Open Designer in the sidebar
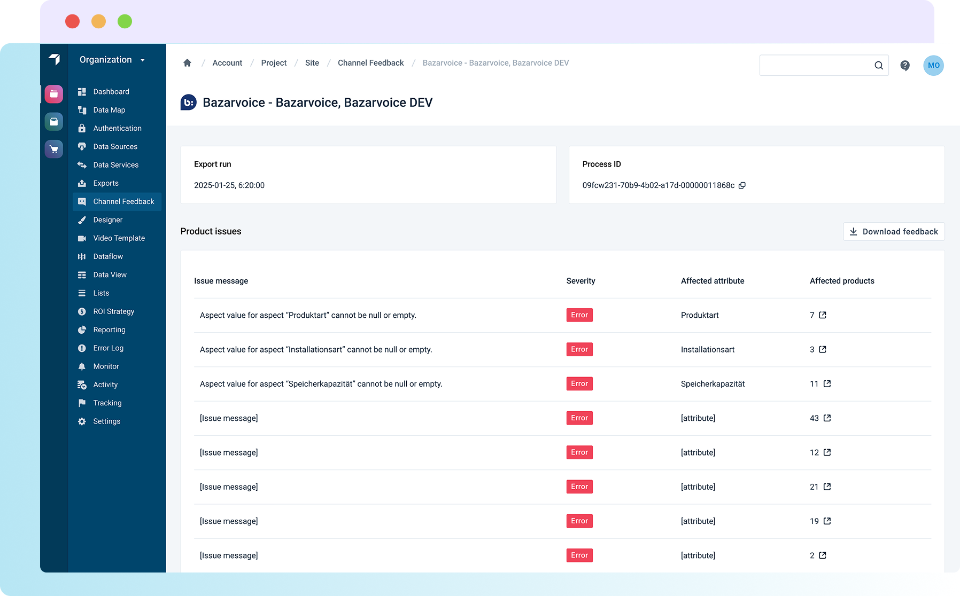960x596 pixels. coord(117,220)
